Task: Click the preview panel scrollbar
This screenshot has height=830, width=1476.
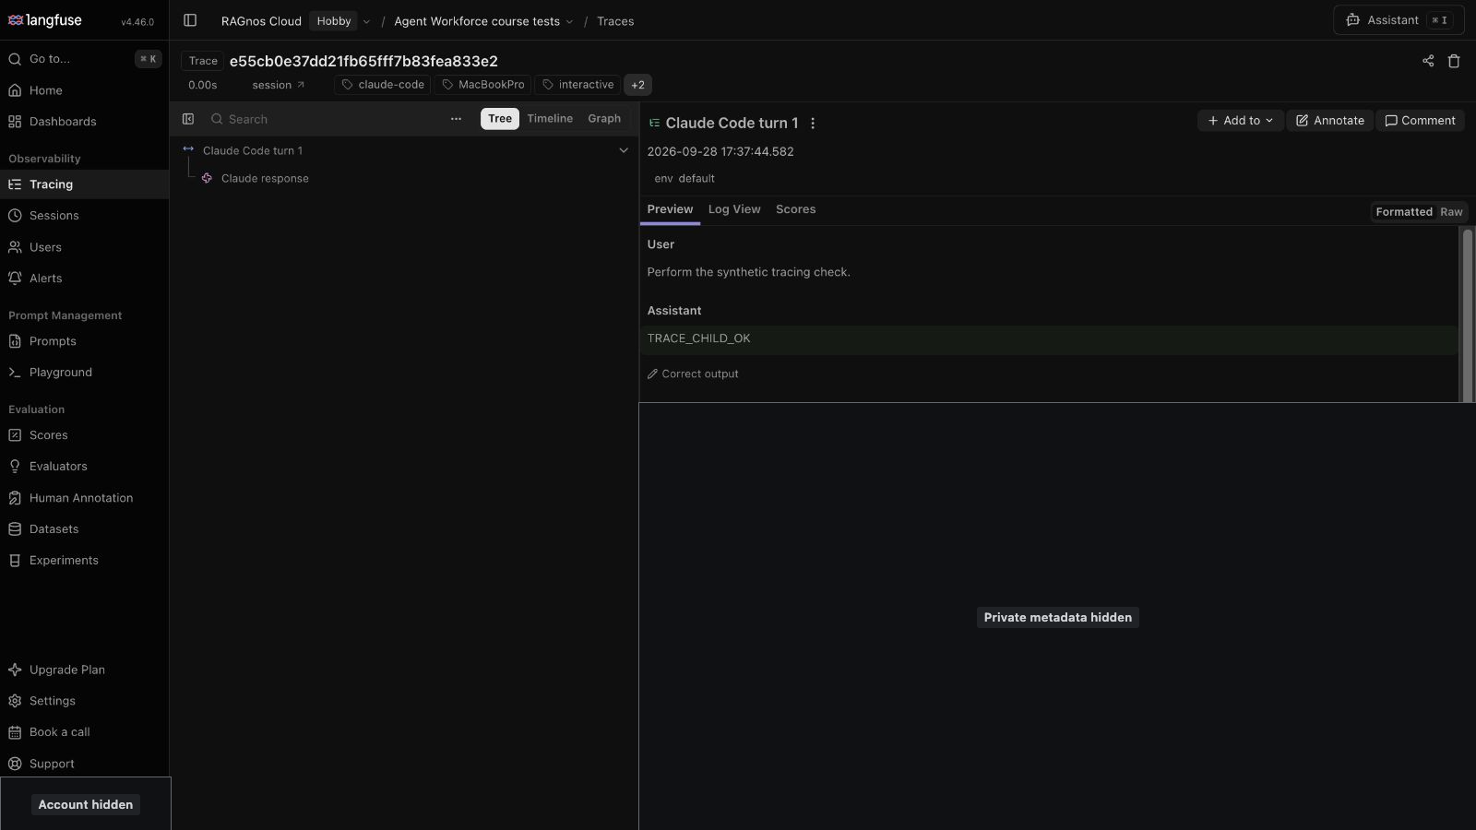Action: click(1467, 314)
